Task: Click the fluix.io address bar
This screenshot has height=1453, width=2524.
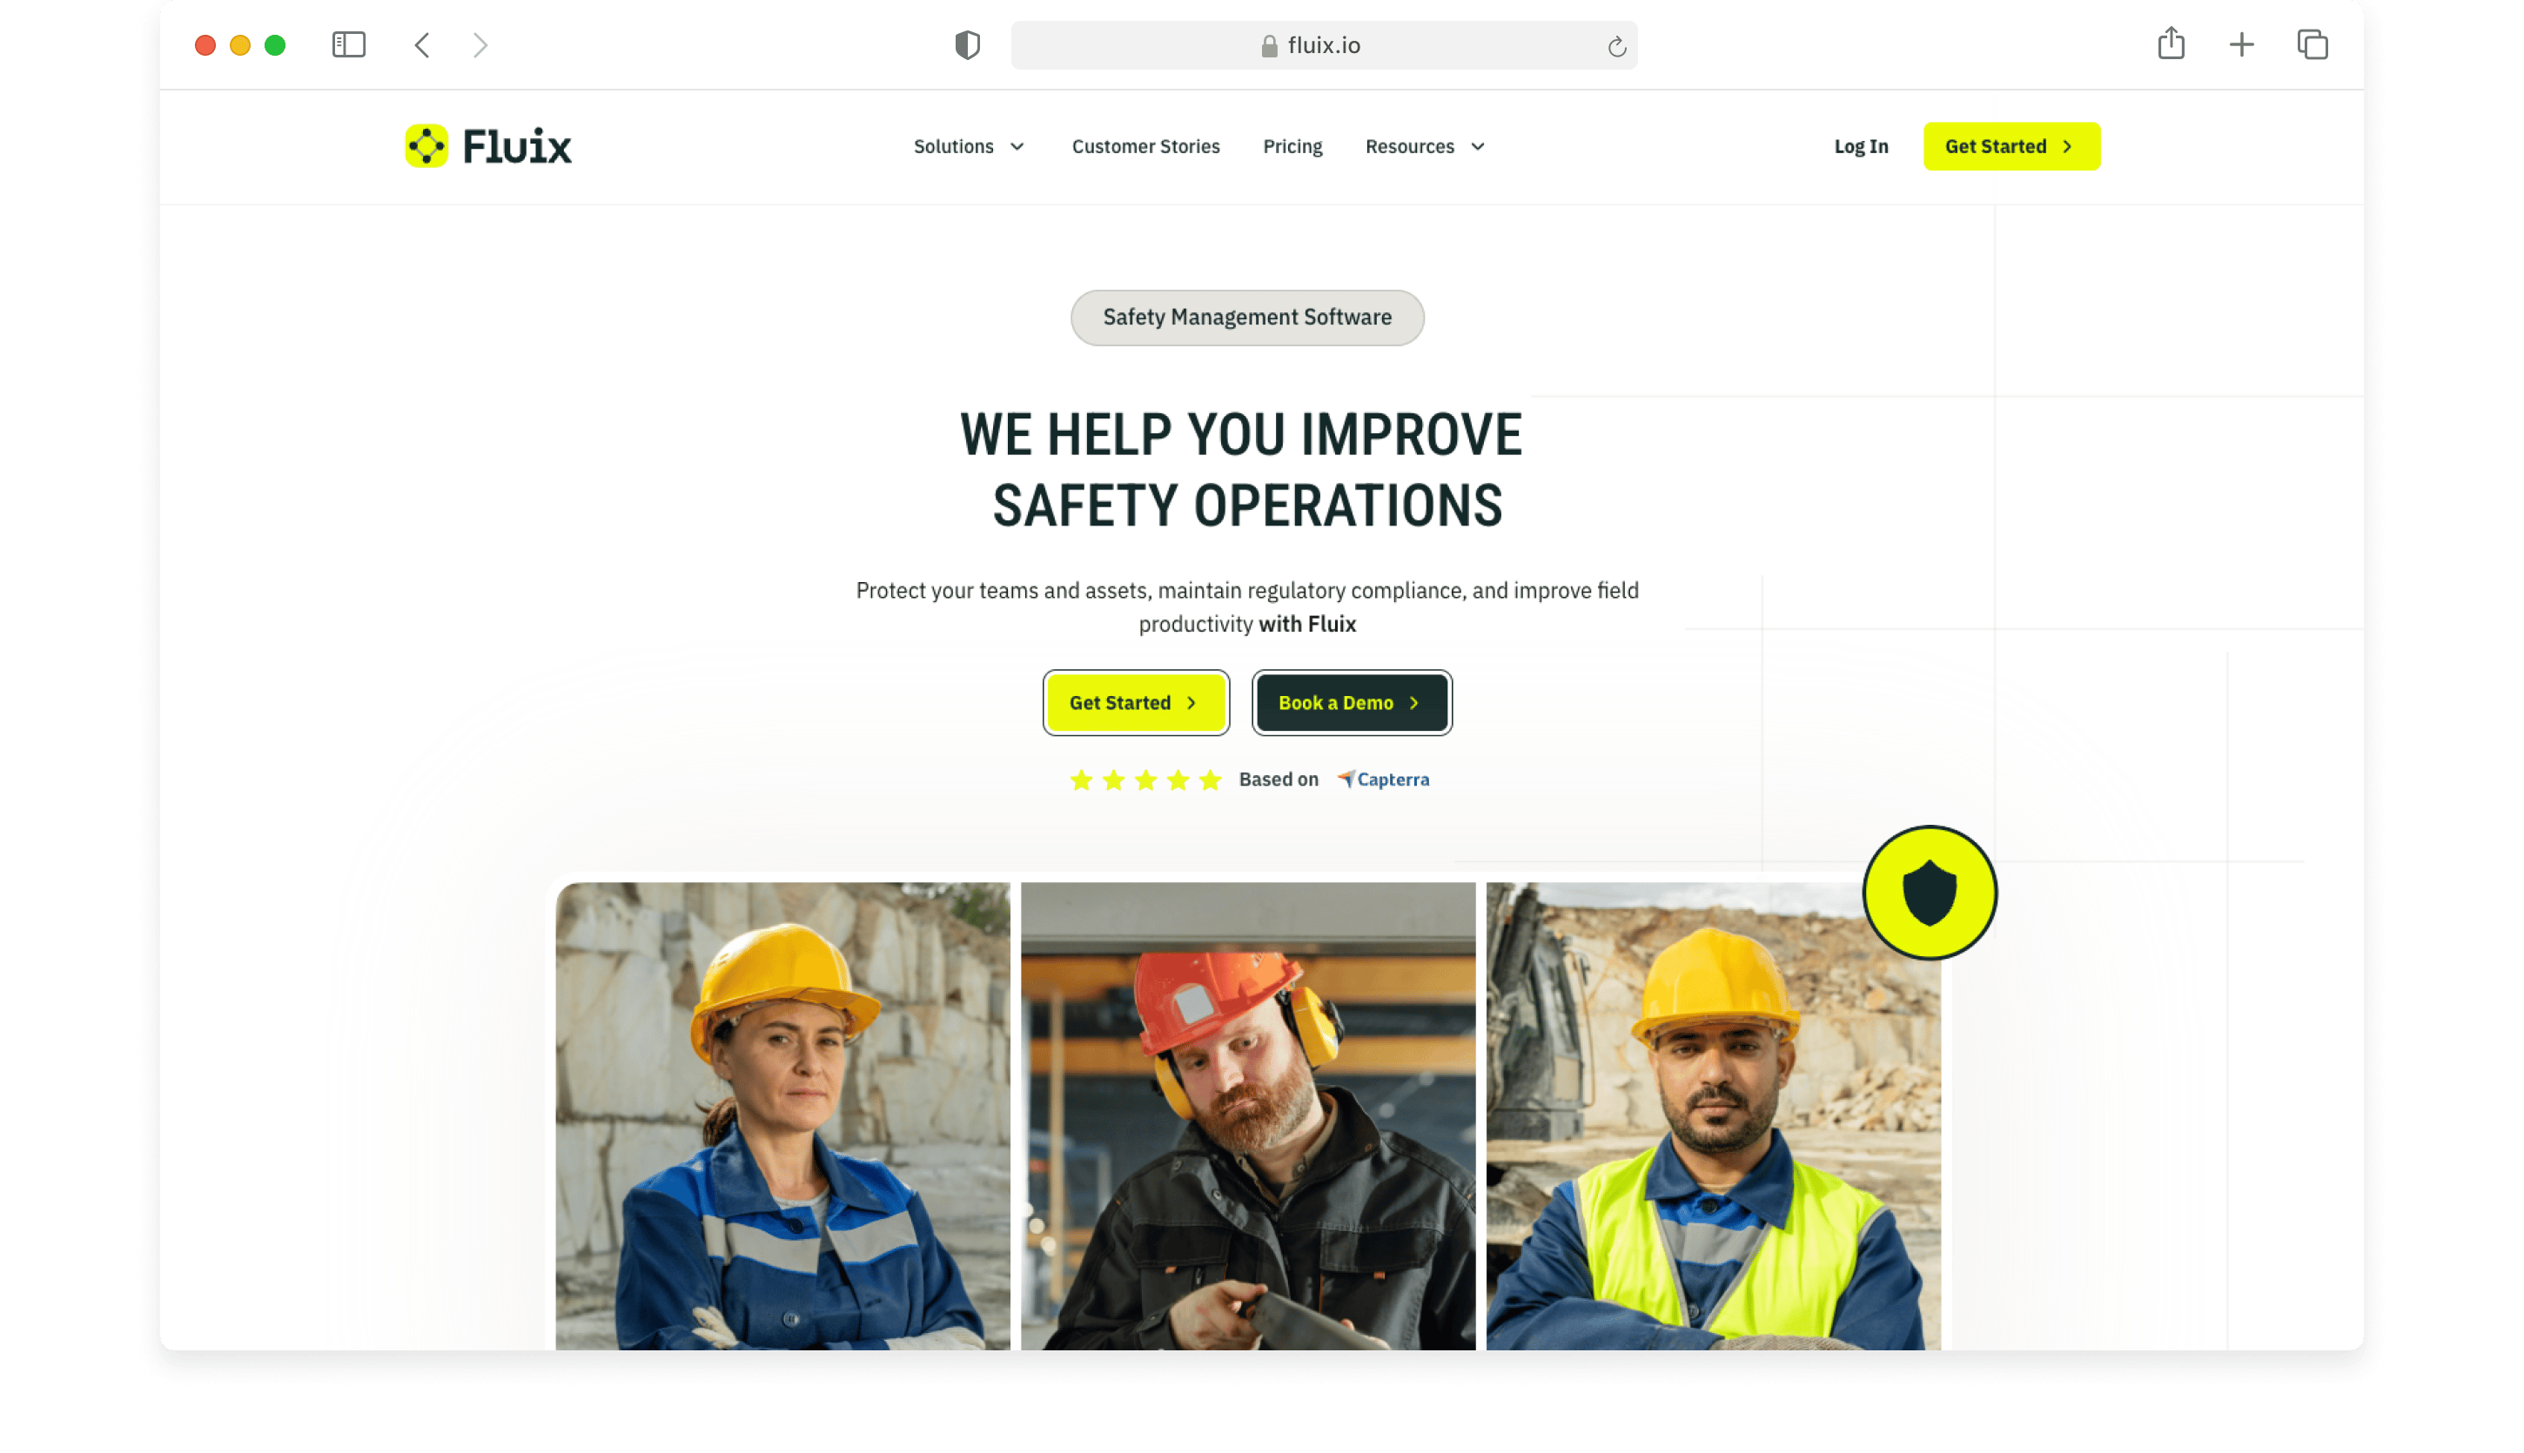Action: 1324,45
